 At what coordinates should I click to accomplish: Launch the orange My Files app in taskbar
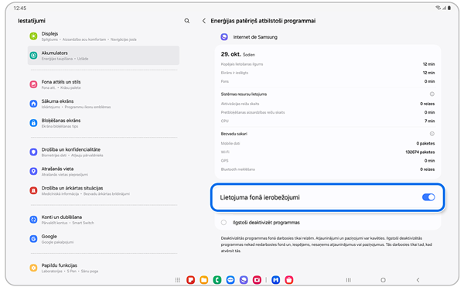point(204,280)
